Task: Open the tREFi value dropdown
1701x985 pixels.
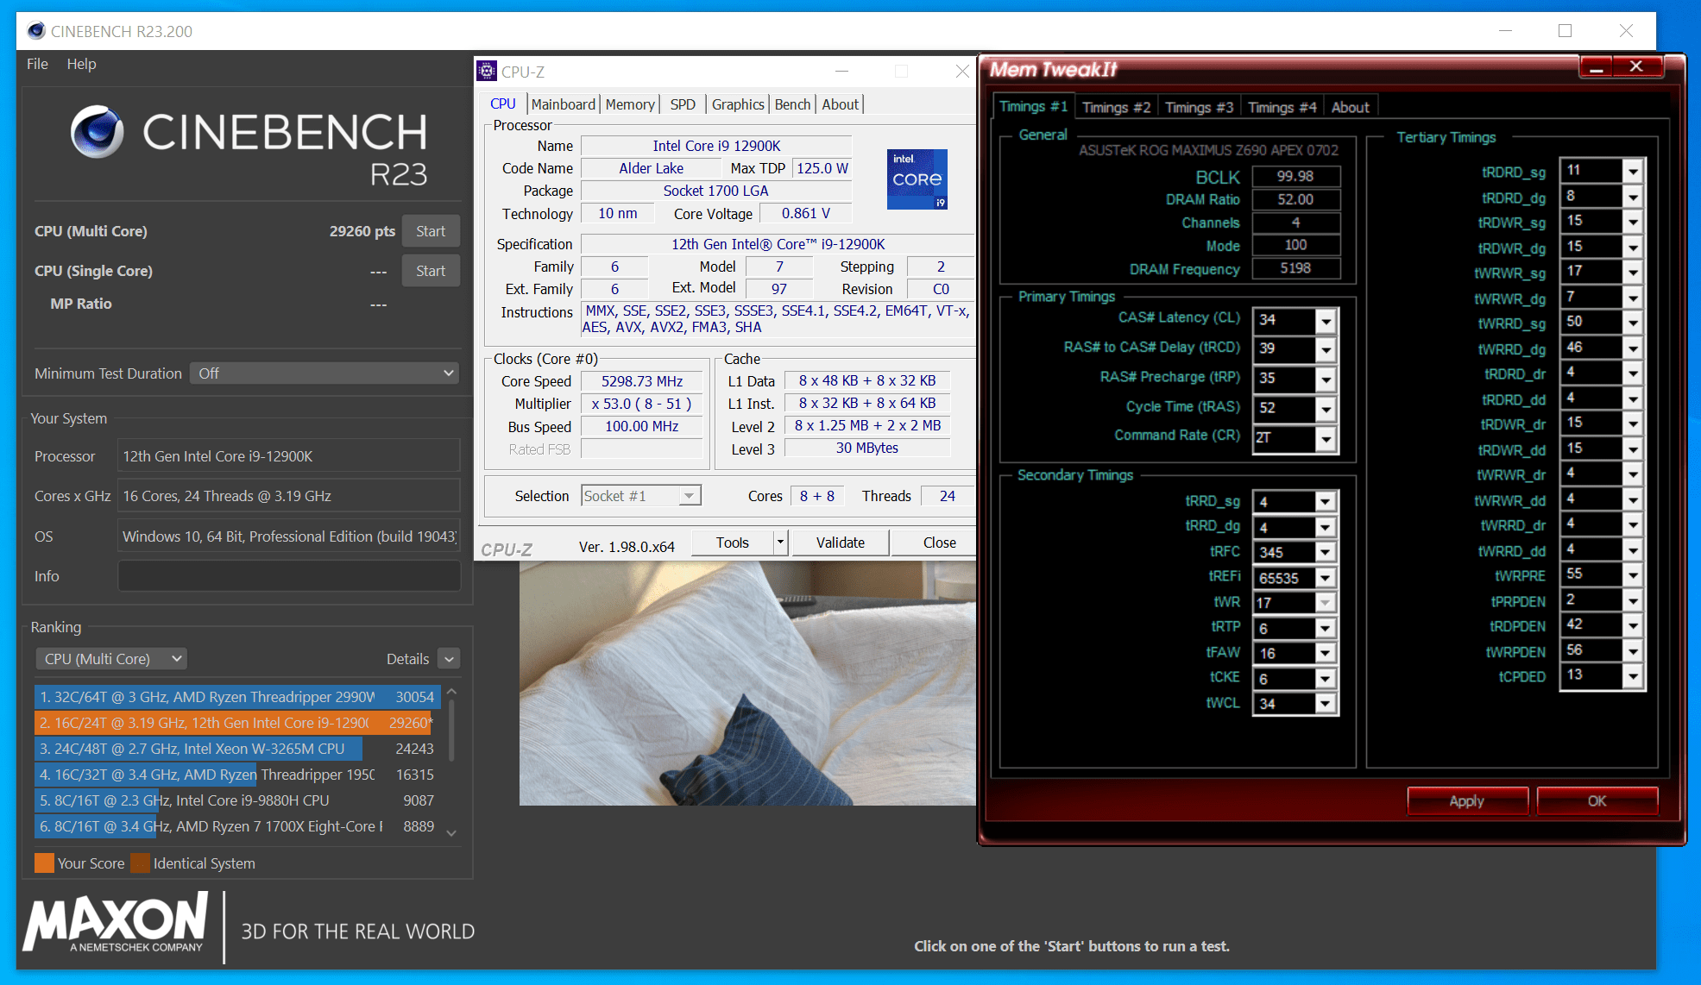Action: click(1326, 578)
